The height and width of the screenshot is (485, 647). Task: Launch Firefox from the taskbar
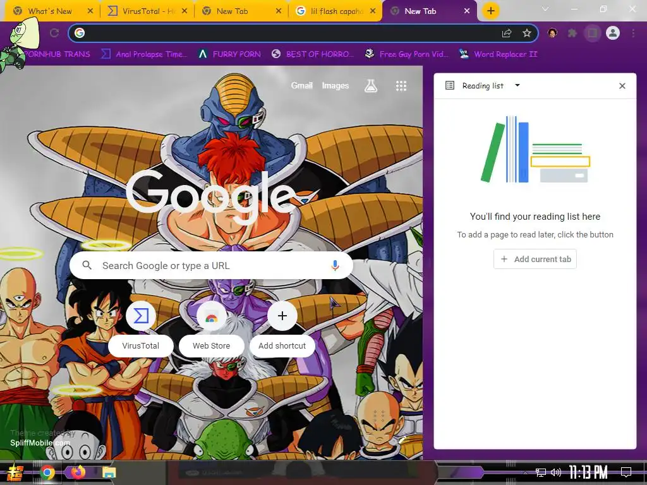point(78,472)
